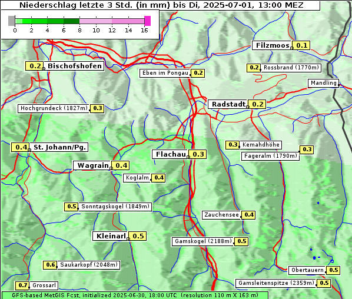
Task: Select the Radstadt place label
Action: 228,104
